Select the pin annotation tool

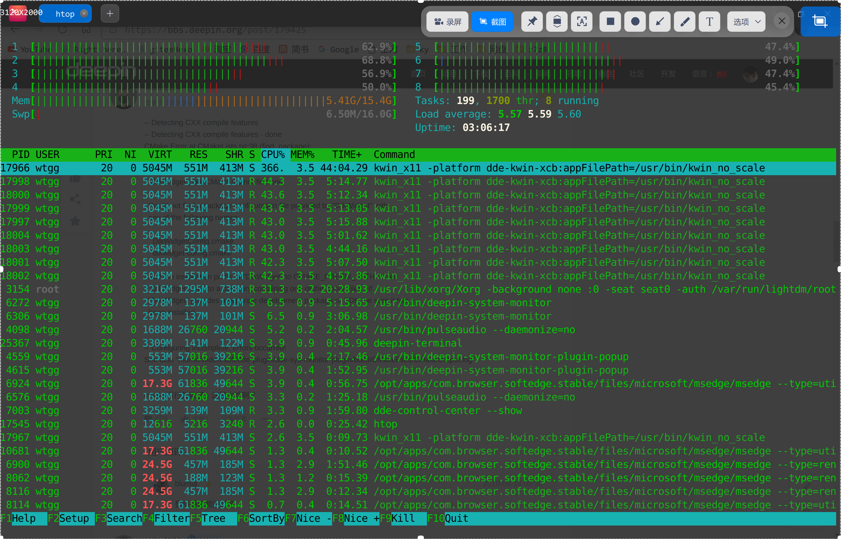tap(532, 21)
